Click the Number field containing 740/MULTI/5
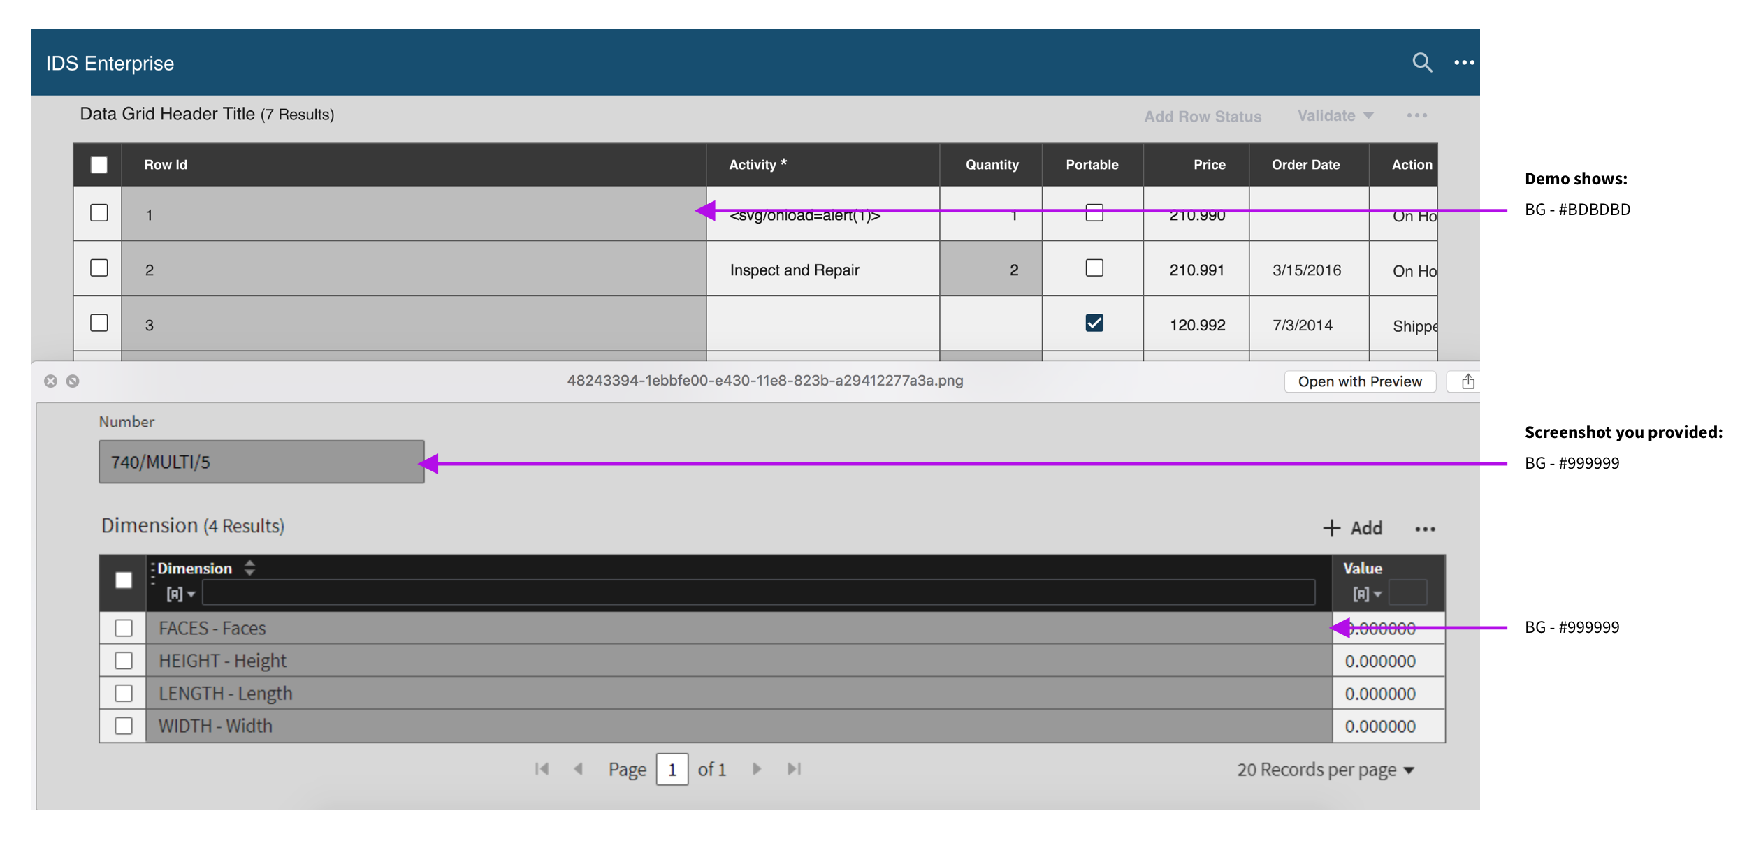 coord(261,462)
